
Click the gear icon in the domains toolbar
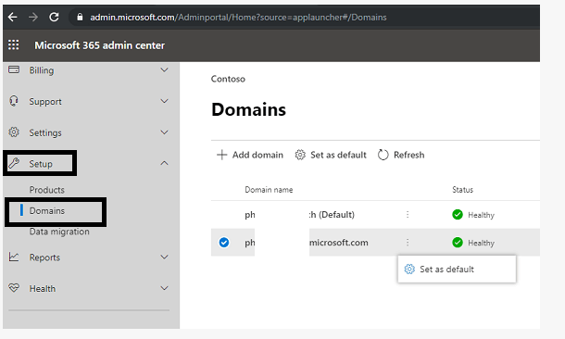coord(300,155)
